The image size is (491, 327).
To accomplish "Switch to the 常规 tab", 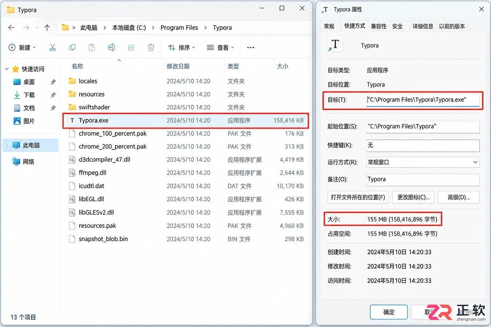I will [329, 26].
